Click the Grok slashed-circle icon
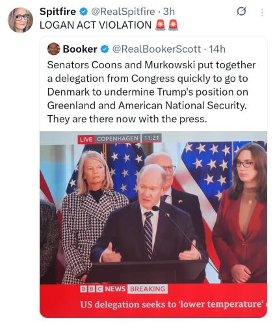Image resolution: width=275 pixels, height=325 pixels. [x=241, y=12]
